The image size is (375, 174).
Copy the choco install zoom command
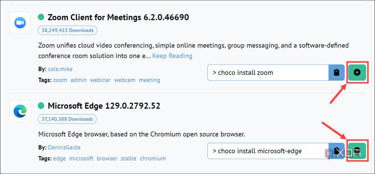[x=337, y=72]
